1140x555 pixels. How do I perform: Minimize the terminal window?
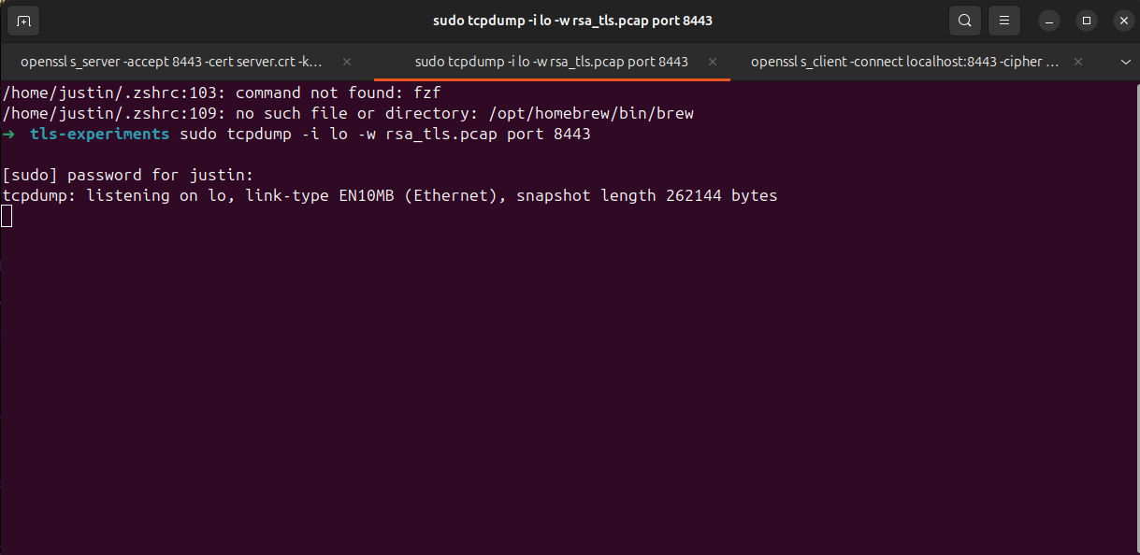point(1052,21)
